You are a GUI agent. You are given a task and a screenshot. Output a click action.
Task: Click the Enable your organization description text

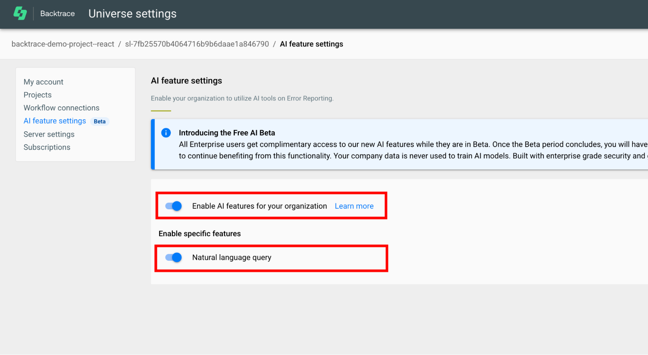pyautogui.click(x=242, y=98)
